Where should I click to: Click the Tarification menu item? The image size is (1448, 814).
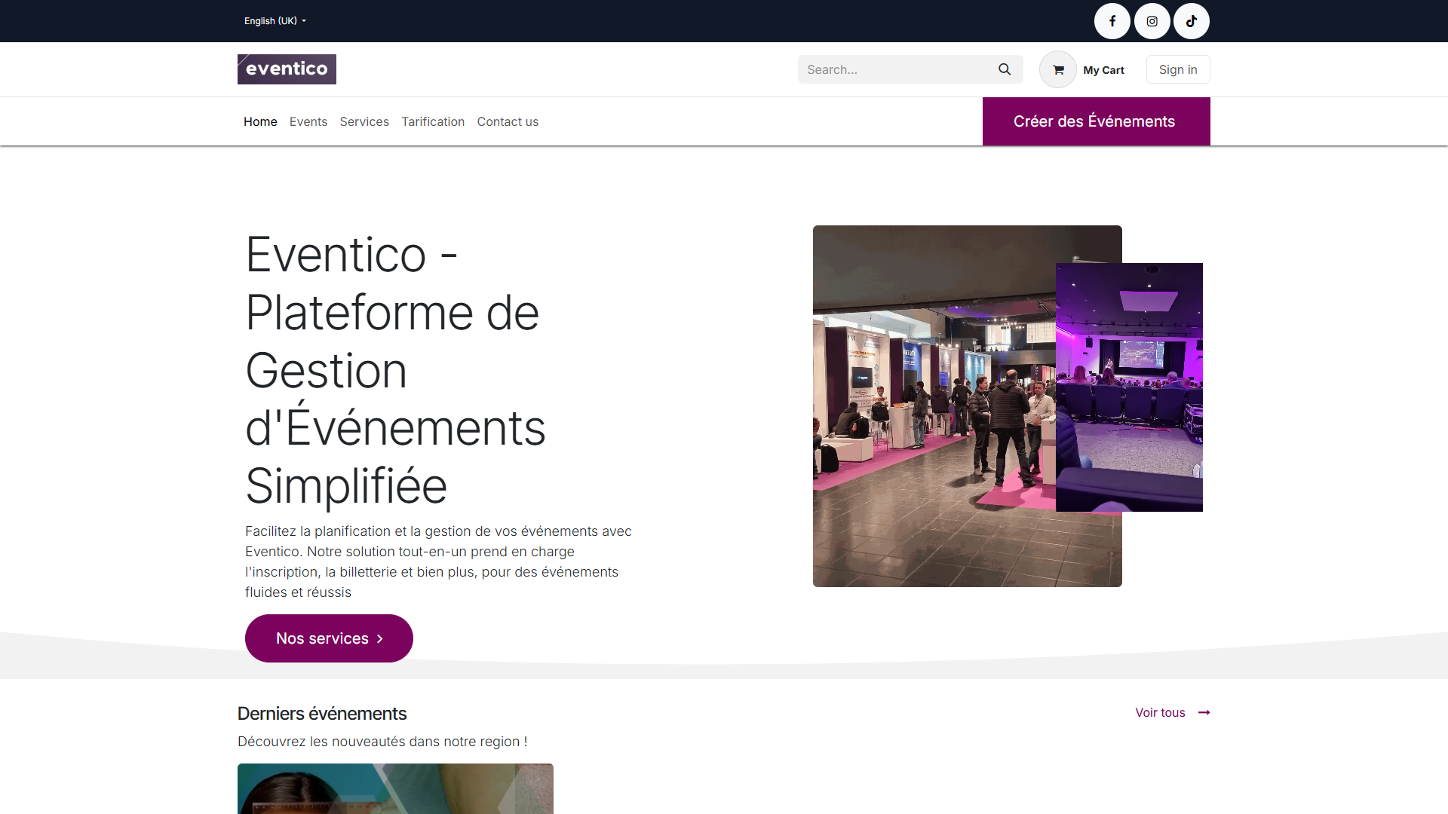433,121
